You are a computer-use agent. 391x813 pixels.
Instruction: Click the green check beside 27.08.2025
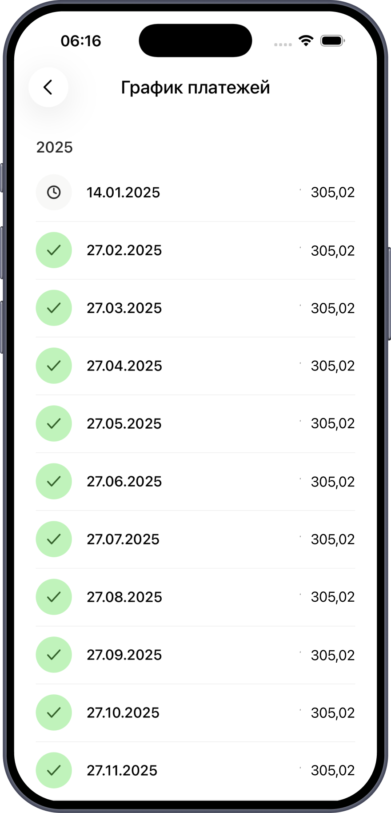coord(54,597)
